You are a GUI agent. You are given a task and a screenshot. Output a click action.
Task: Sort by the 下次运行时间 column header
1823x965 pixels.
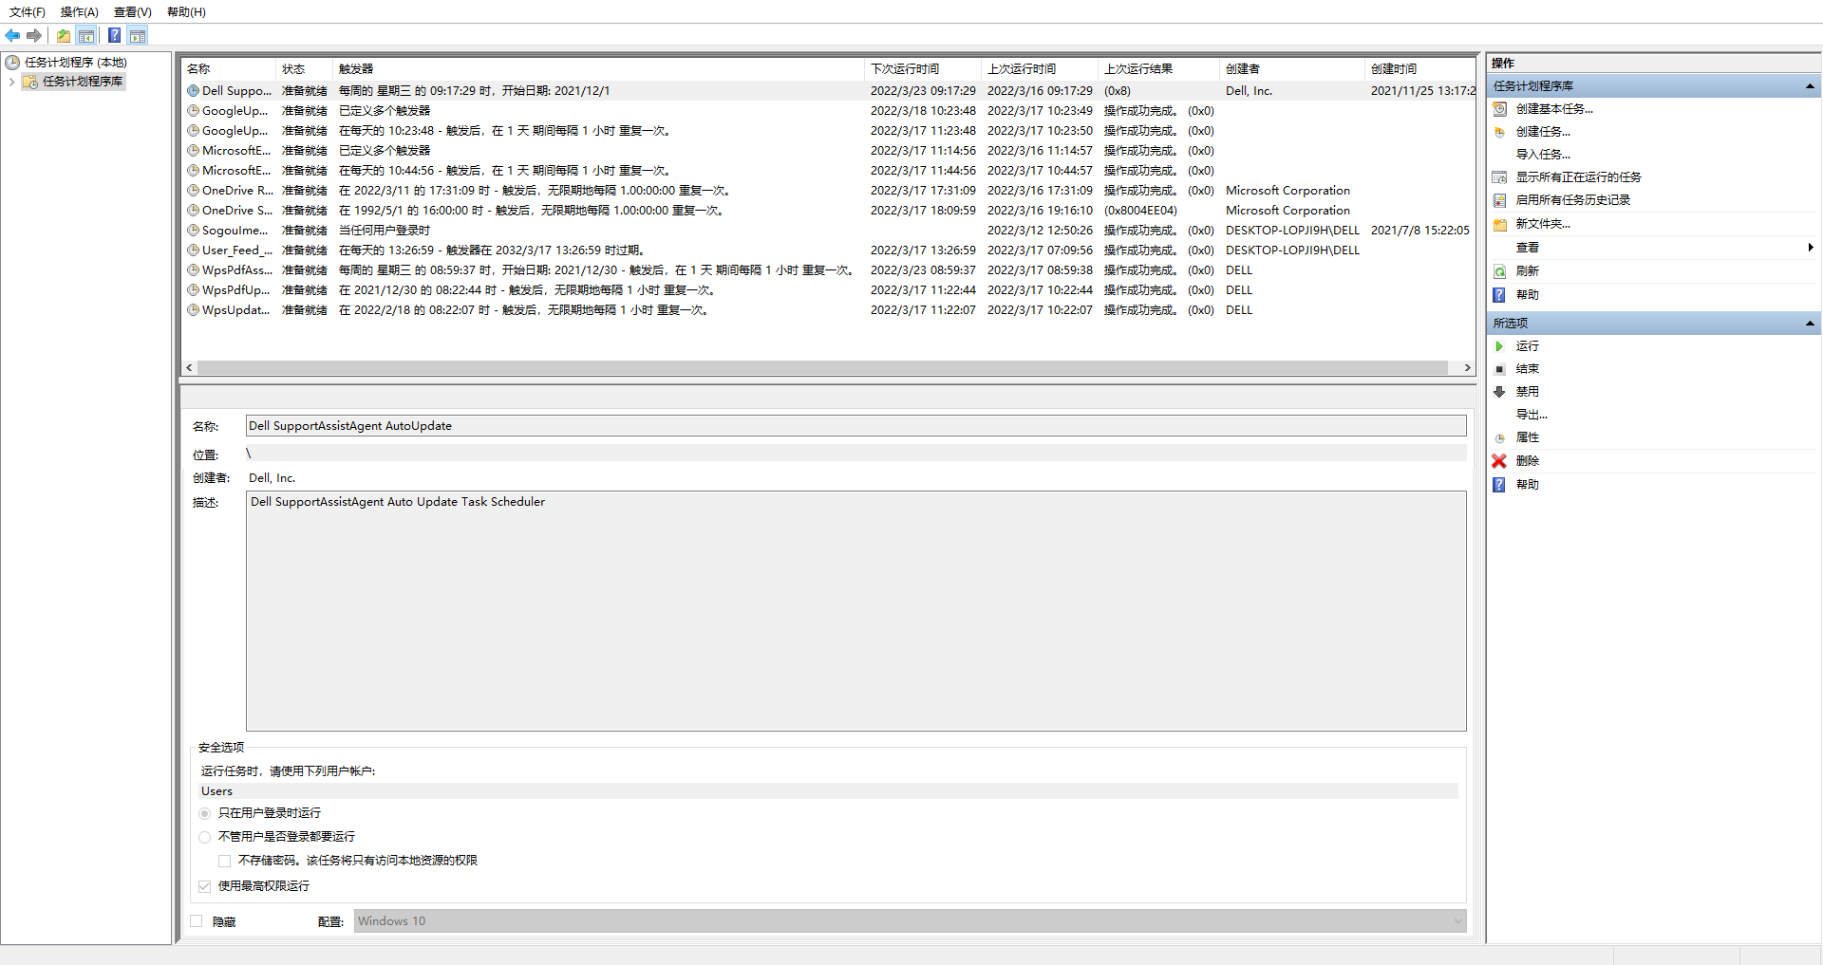click(923, 69)
